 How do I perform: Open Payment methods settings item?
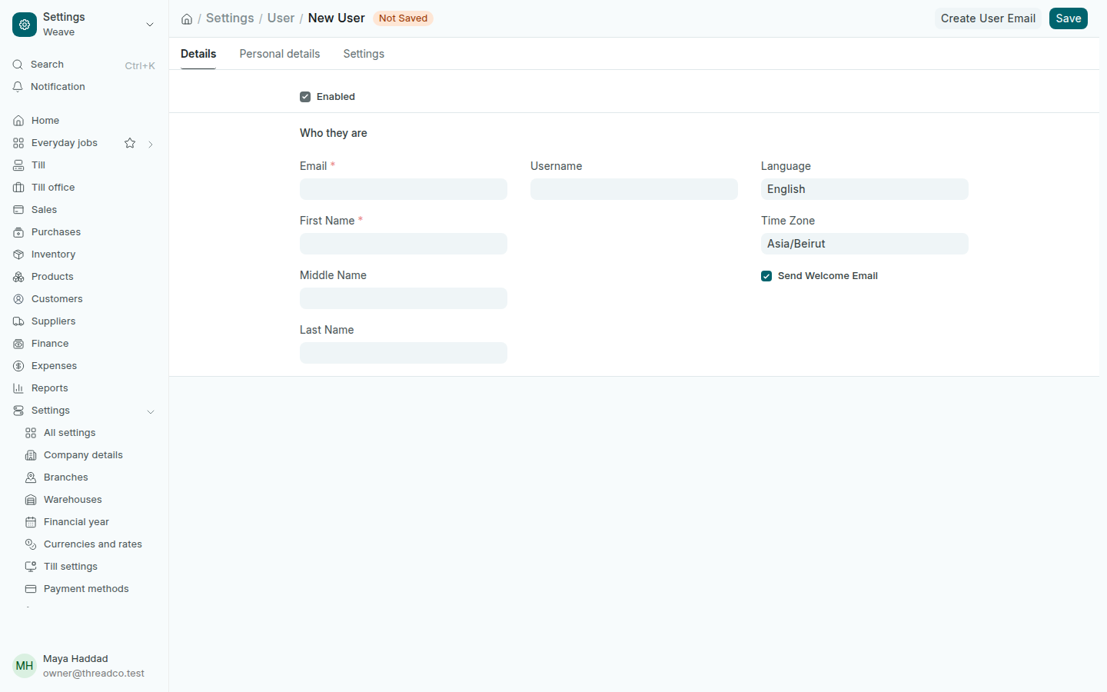click(85, 589)
